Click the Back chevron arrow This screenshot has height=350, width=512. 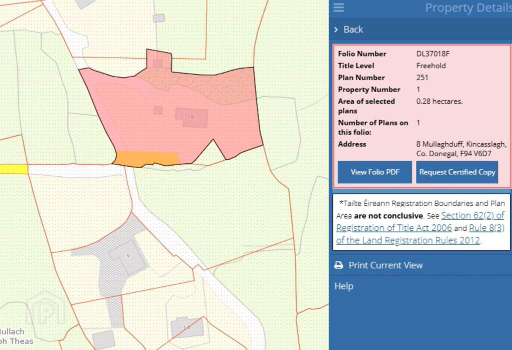tap(336, 30)
